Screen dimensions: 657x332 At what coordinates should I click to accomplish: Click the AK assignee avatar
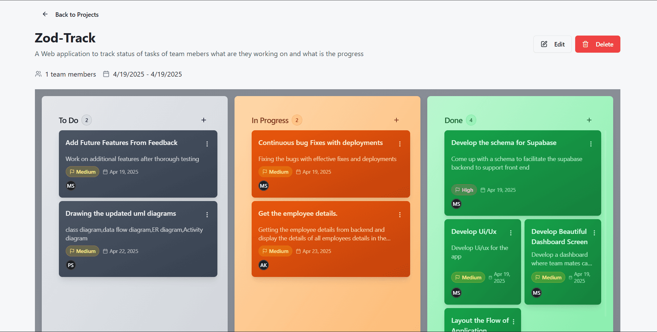pyautogui.click(x=264, y=265)
